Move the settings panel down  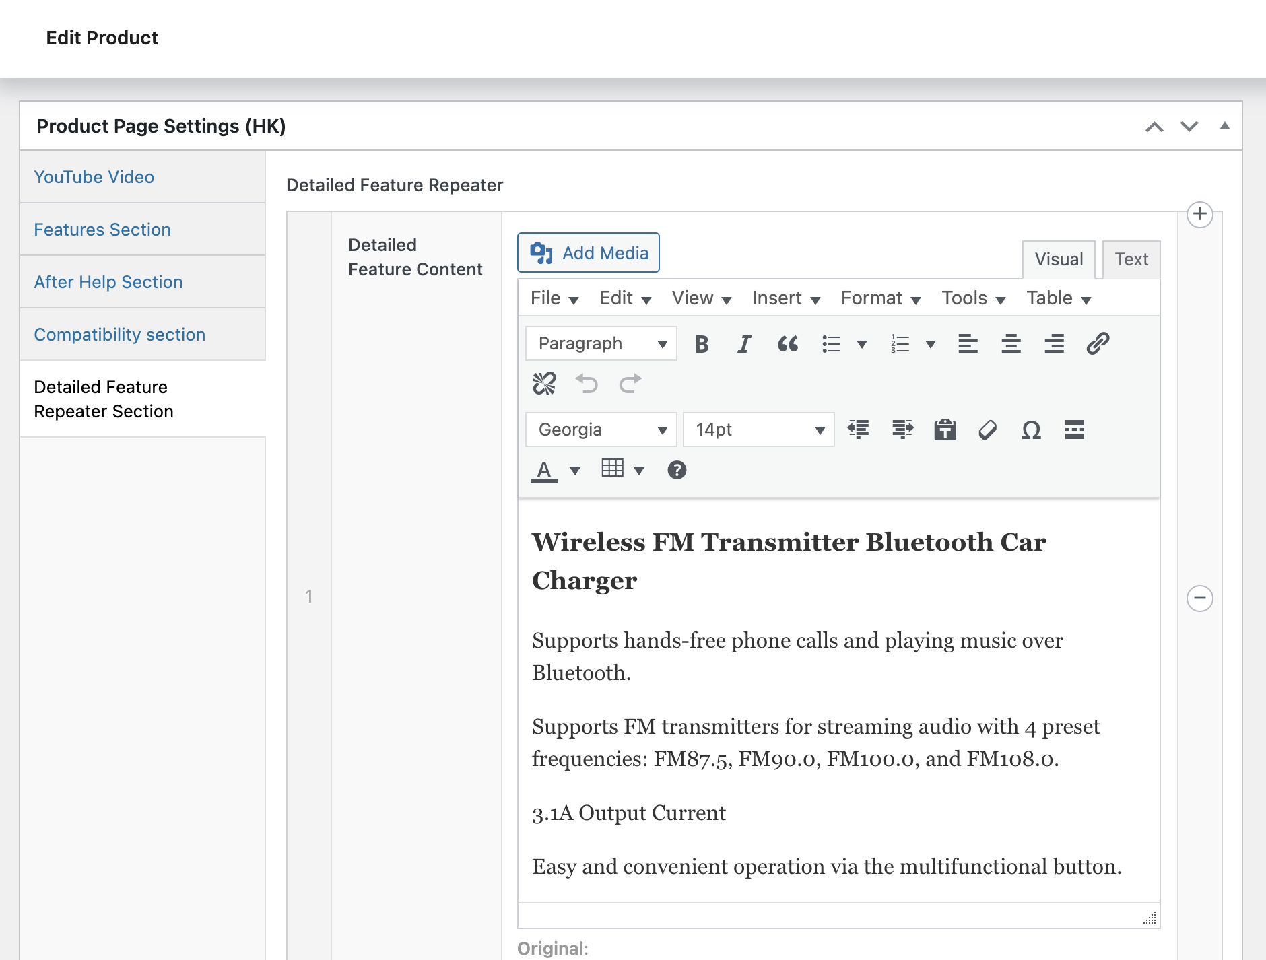click(x=1189, y=127)
